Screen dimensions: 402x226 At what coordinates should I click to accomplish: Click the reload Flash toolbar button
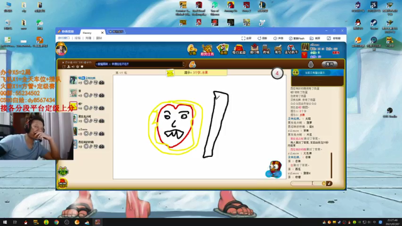click(x=296, y=38)
